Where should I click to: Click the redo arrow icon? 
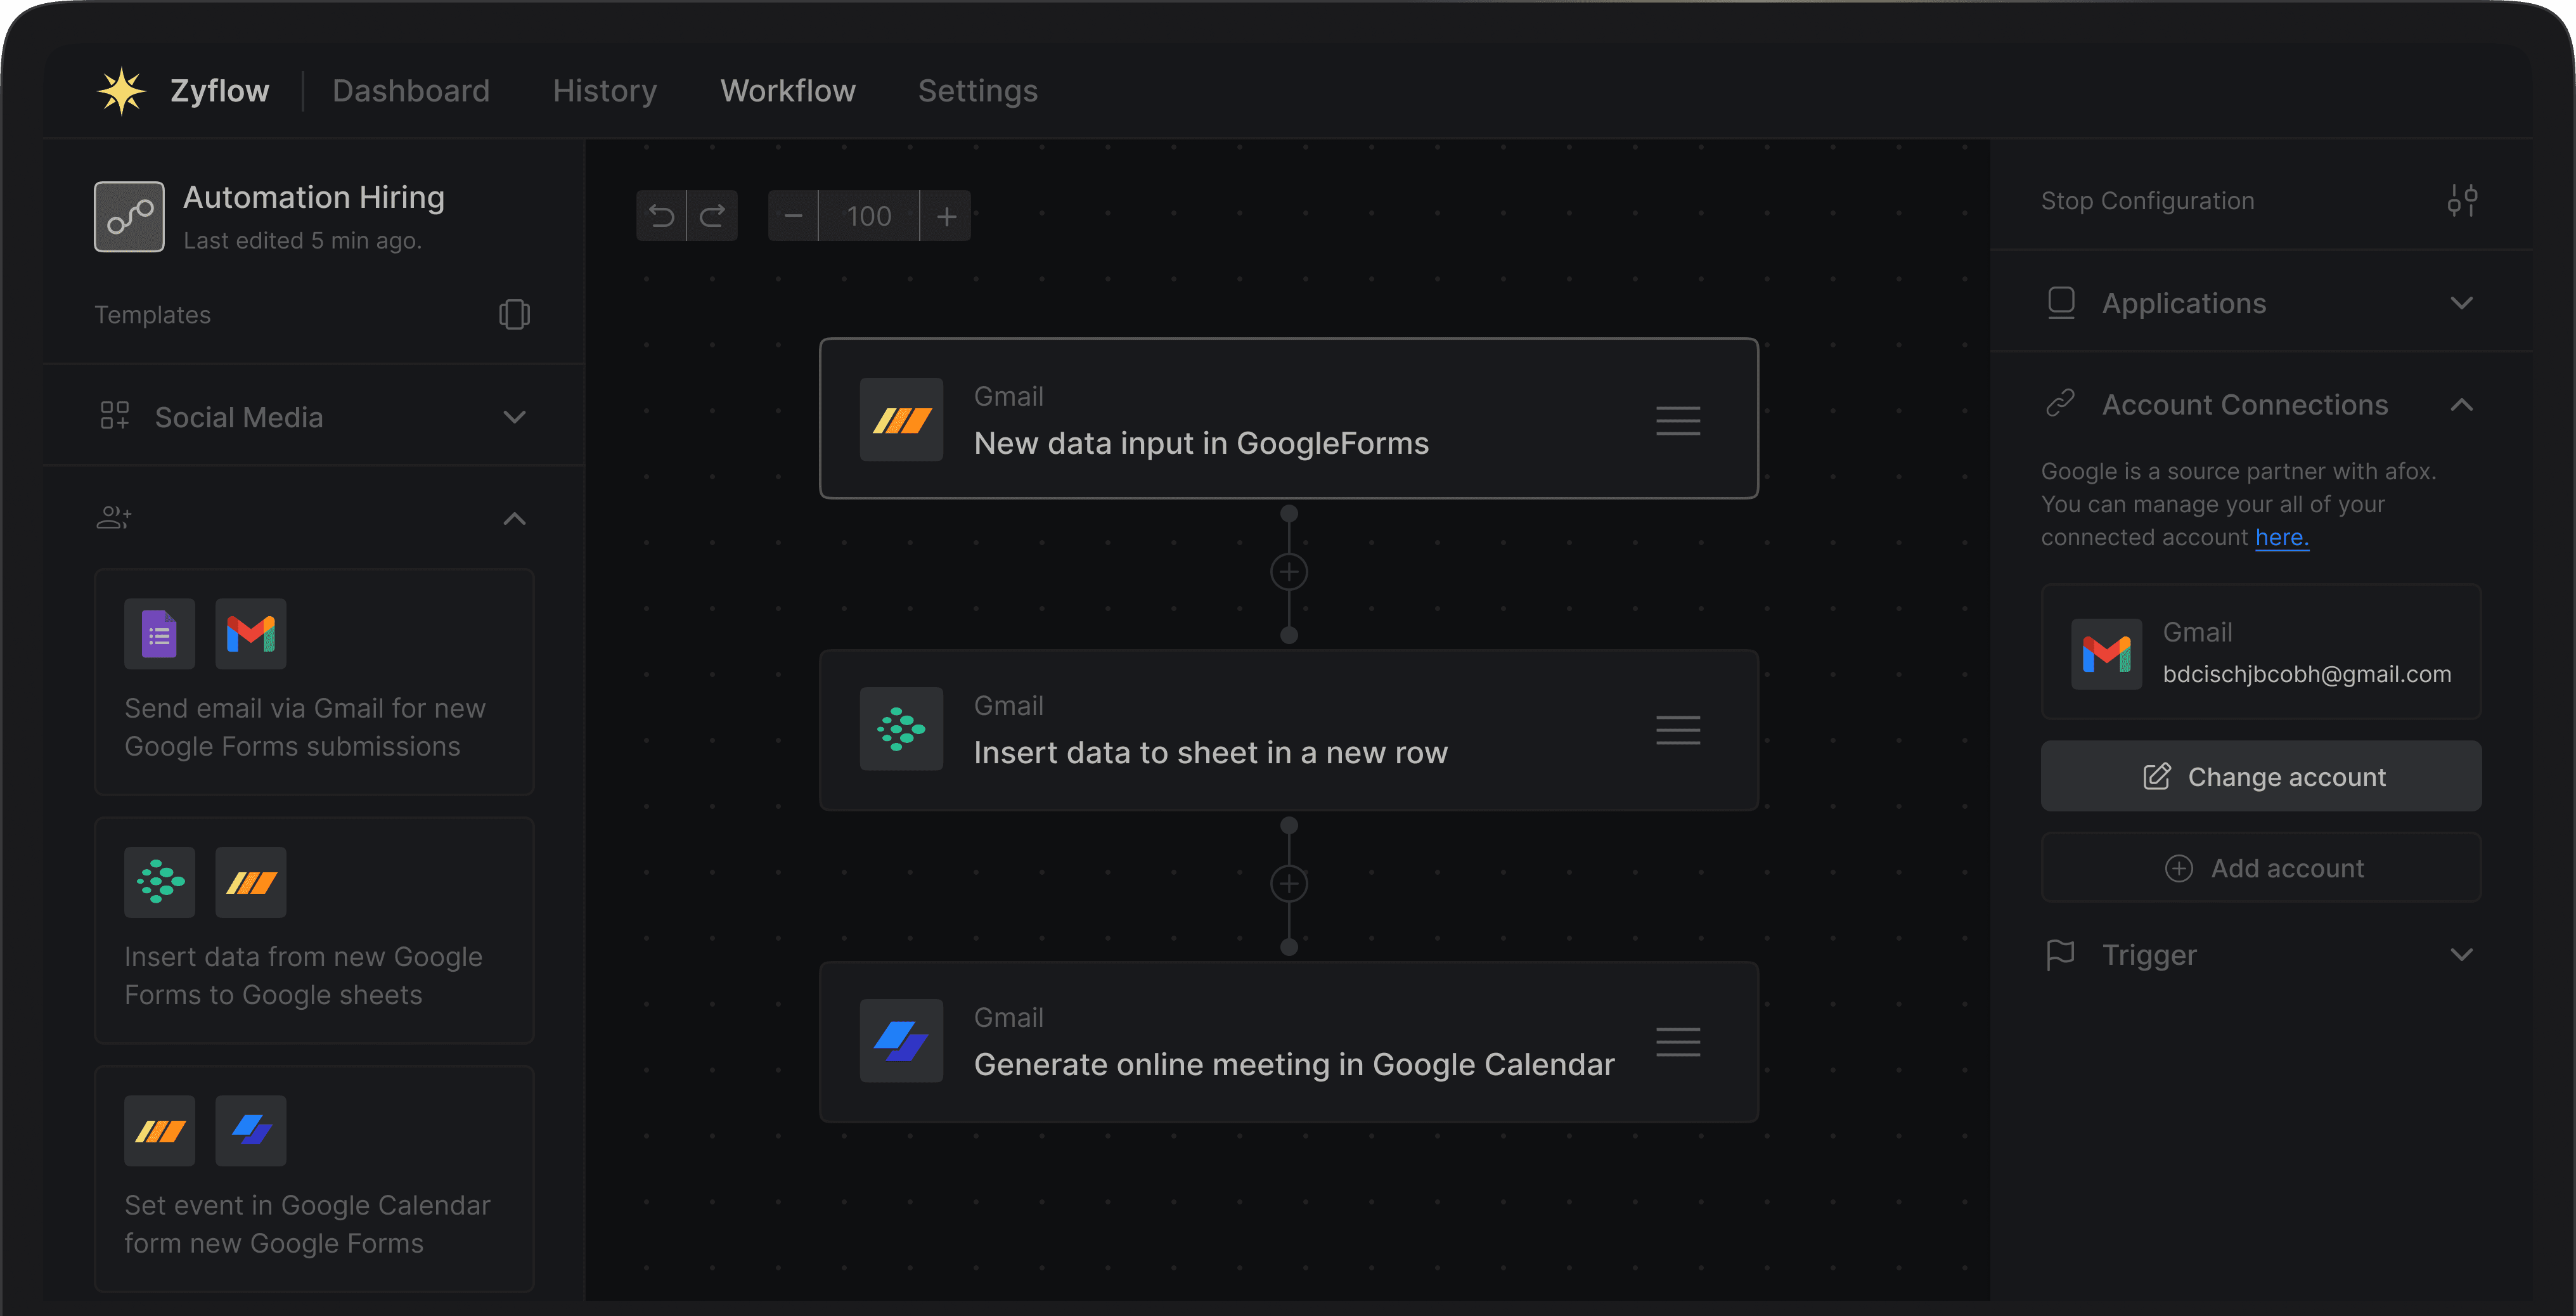pyautogui.click(x=713, y=216)
